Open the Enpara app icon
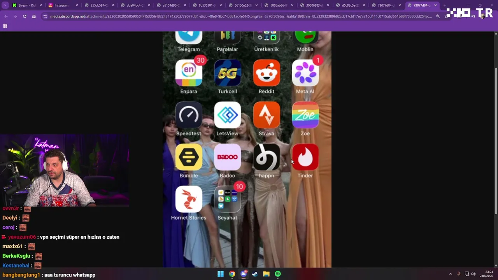The image size is (498, 280). point(189,73)
